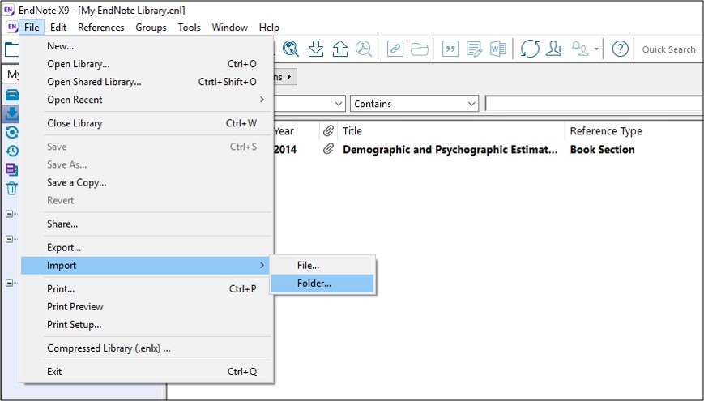The height and width of the screenshot is (401, 704).
Task: Click the Open File folder toolbar icon
Action: click(x=420, y=49)
